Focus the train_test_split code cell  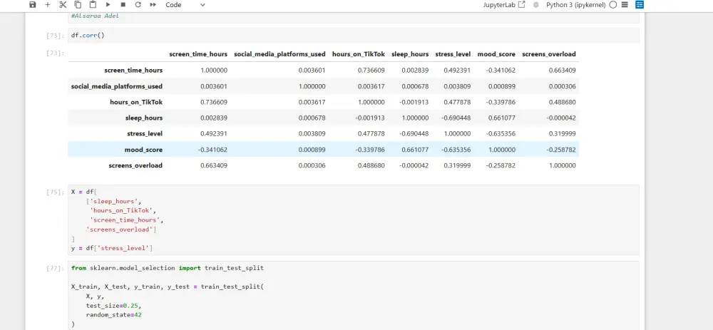coord(354,296)
